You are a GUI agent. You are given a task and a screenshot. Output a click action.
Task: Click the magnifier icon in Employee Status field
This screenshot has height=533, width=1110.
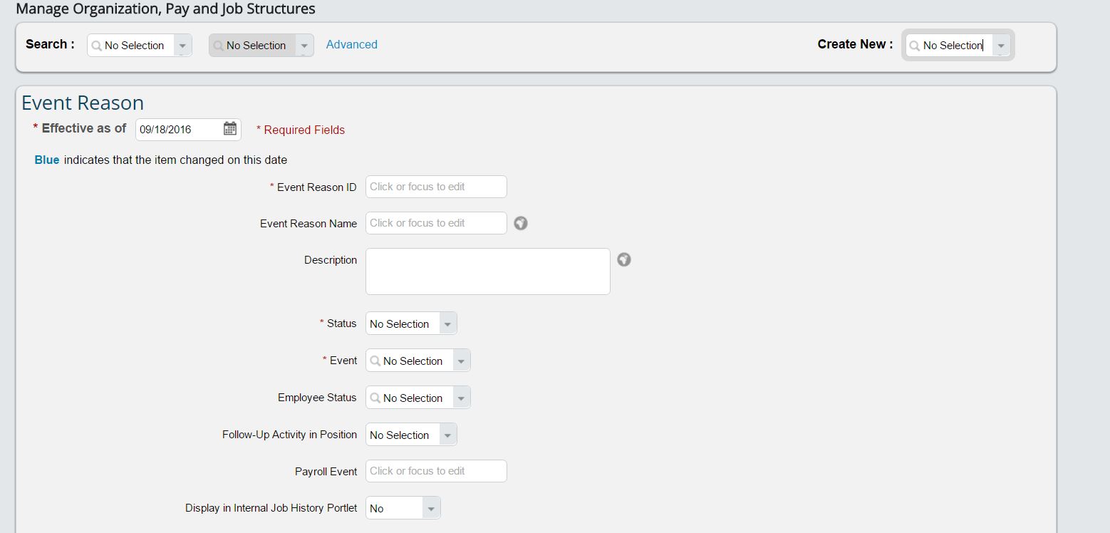tap(375, 398)
